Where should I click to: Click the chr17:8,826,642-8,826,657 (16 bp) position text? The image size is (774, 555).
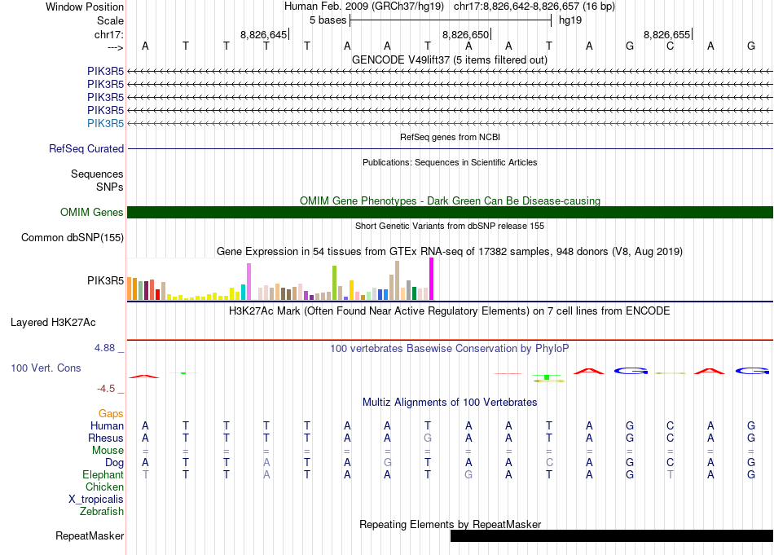[534, 7]
